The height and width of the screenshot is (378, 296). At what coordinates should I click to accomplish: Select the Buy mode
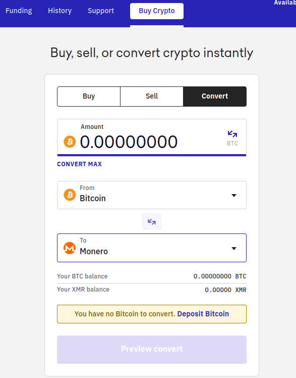pyautogui.click(x=89, y=96)
